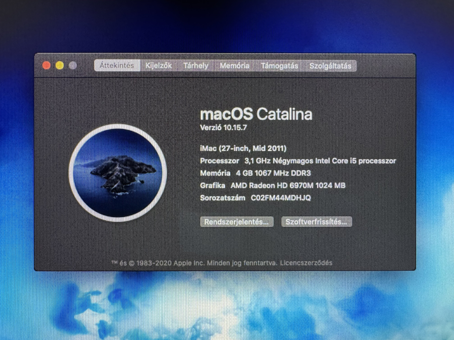Click the copyright text "1983-2020 Apple Inc."
454x340 pixels.
(171, 263)
